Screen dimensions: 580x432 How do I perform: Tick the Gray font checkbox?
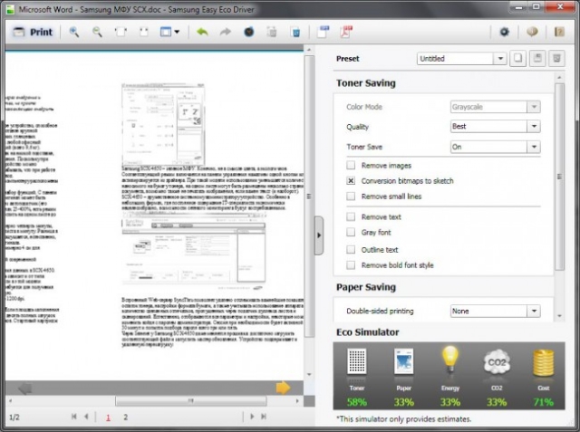pos(351,233)
